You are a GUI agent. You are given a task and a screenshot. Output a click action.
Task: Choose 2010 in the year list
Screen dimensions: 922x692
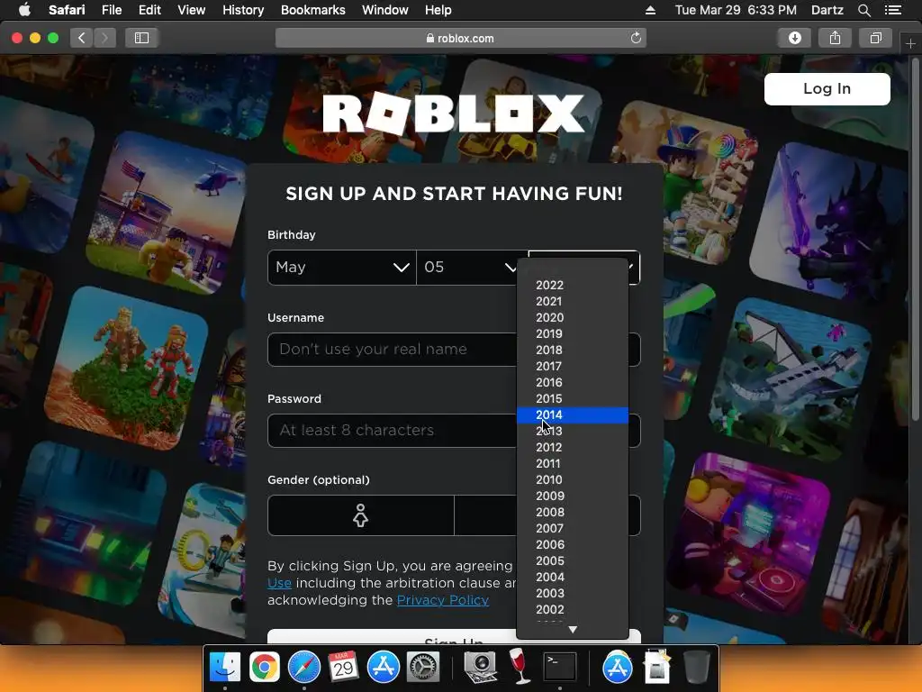572,479
